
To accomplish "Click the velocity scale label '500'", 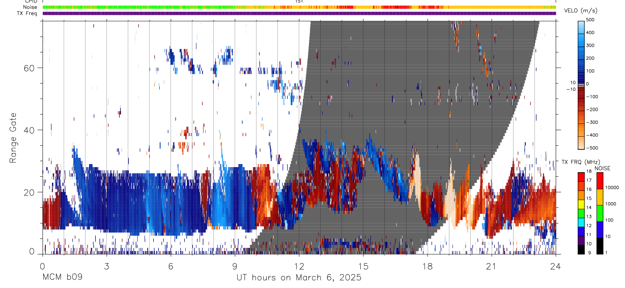I will 591,19.
